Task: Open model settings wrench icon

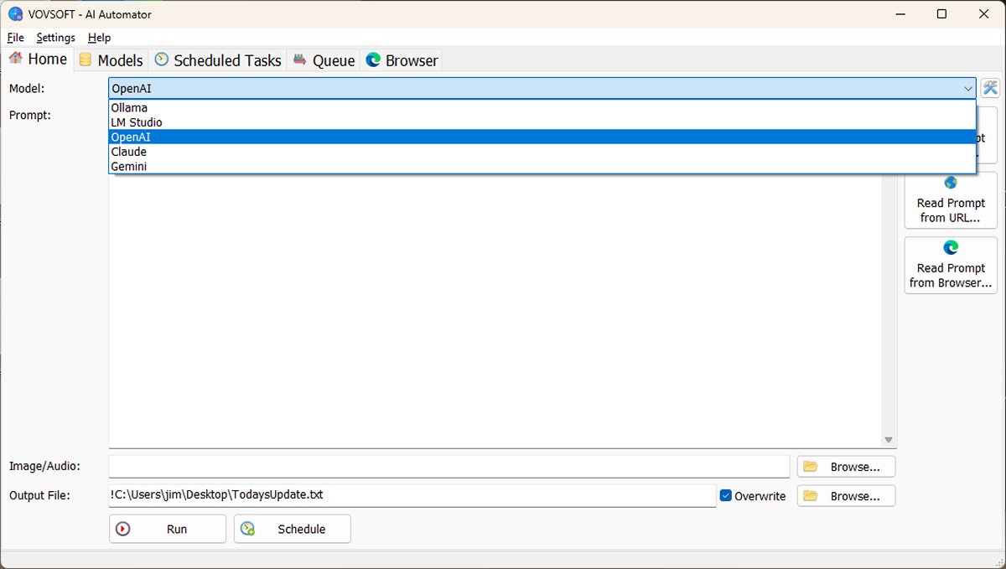Action: coord(990,88)
